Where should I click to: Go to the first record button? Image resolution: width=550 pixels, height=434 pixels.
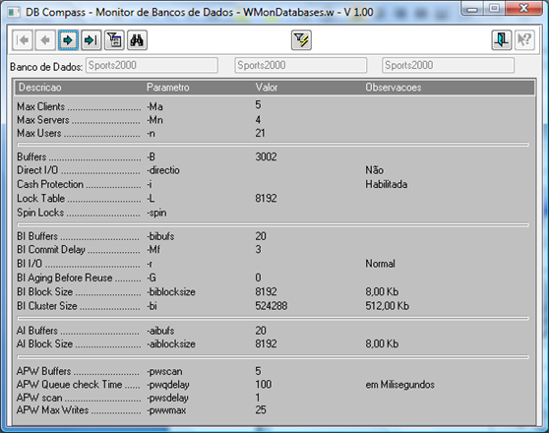23,40
